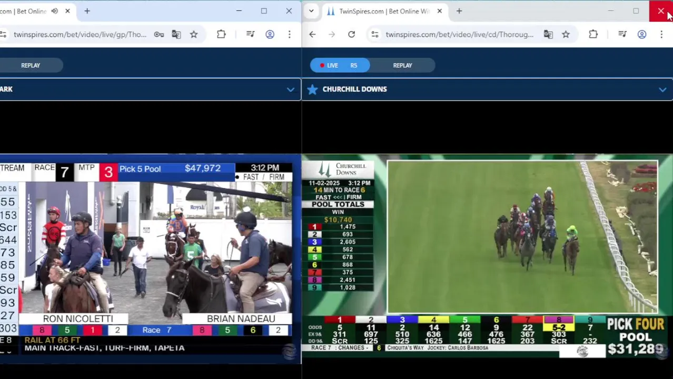The width and height of the screenshot is (673, 379).
Task: Select TwinSpires.com tab in right window
Action: coord(384,11)
